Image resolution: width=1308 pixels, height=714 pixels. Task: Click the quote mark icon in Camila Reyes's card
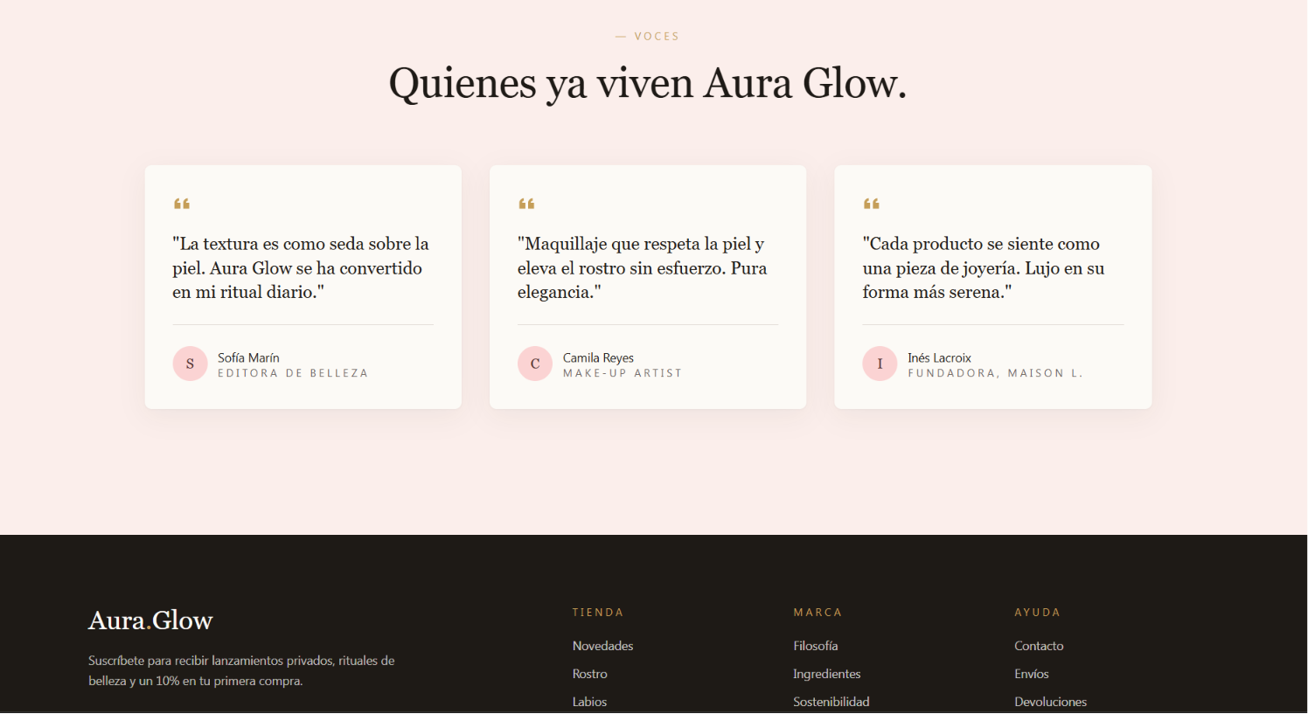tap(526, 204)
